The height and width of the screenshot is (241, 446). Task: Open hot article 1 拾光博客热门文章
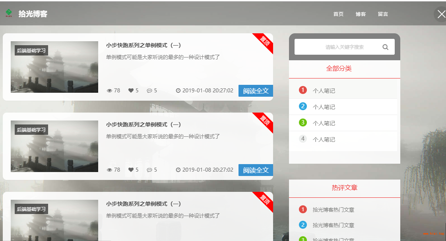pyautogui.click(x=334, y=210)
